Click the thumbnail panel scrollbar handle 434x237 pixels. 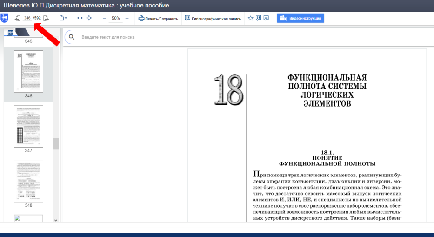[x=56, y=143]
